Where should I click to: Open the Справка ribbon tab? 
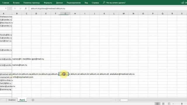(95, 3)
